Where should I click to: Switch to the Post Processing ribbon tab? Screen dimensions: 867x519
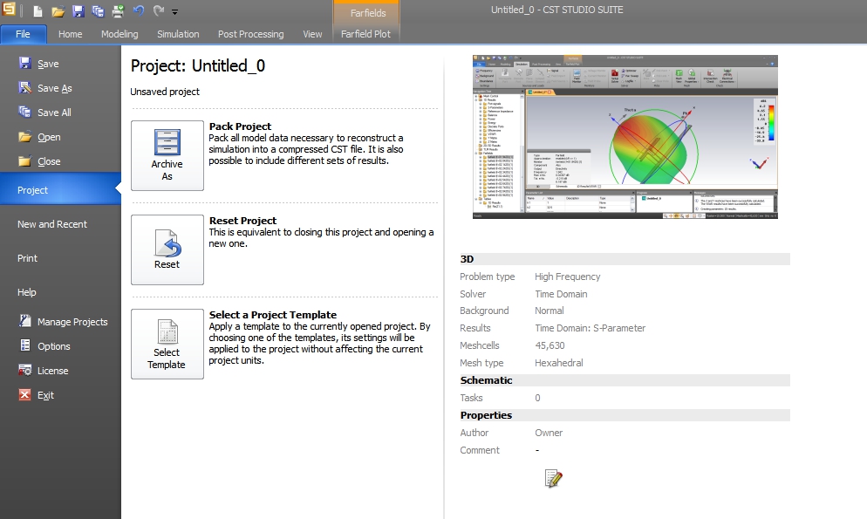tap(250, 34)
